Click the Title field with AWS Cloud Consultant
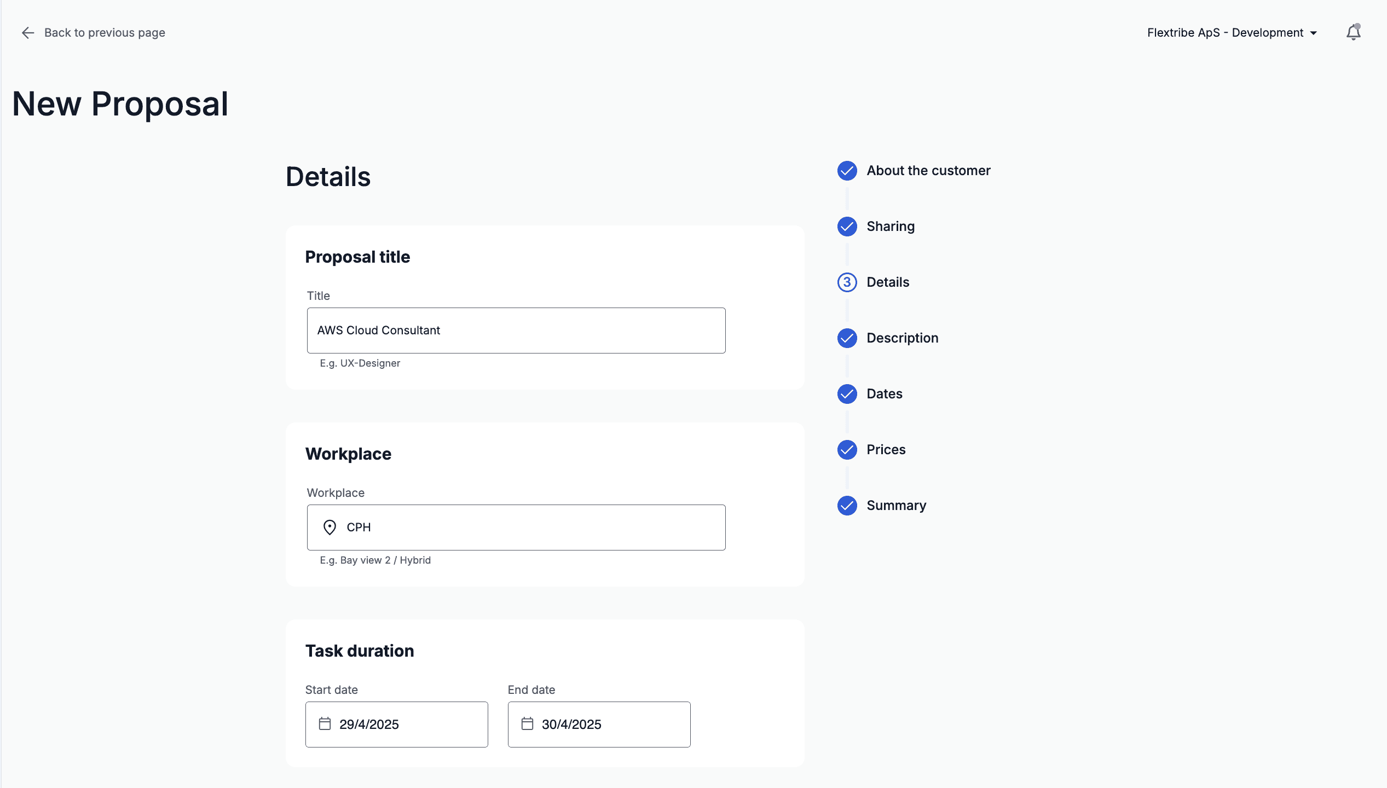Image resolution: width=1387 pixels, height=788 pixels. [516, 331]
